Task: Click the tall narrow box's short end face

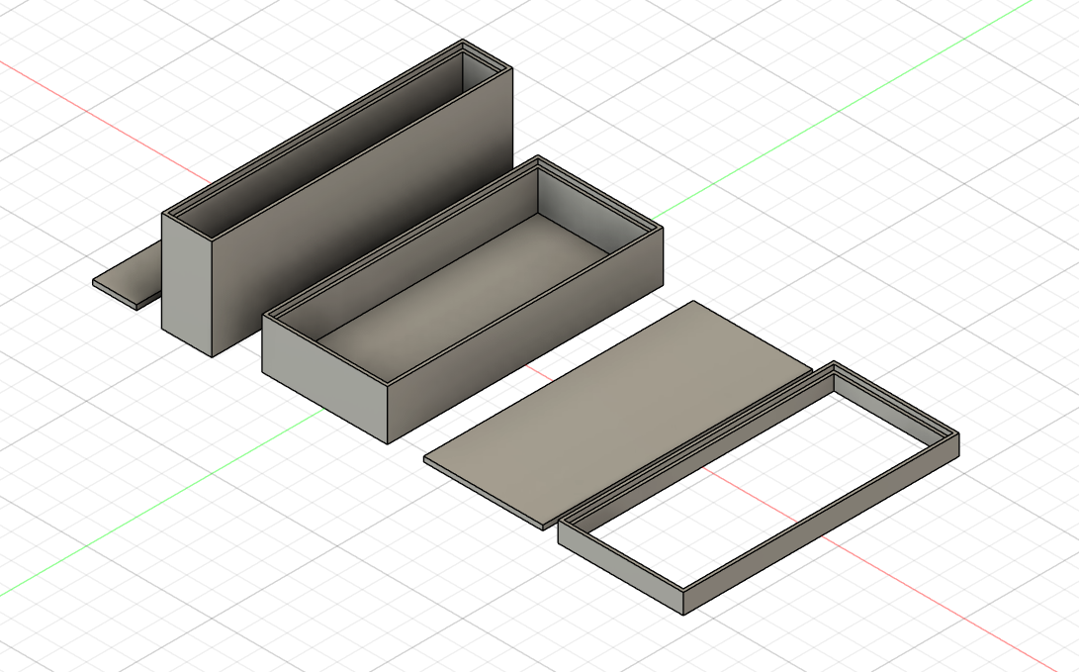Action: pos(187,282)
